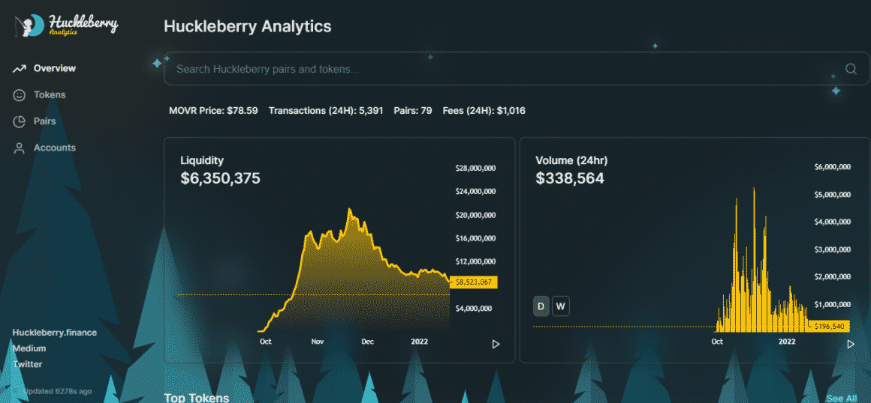The width and height of the screenshot is (871, 403).
Task: Click the Updated 6278s ago status text
Action: coord(57,391)
